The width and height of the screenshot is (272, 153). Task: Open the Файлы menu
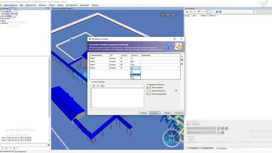pyautogui.click(x=60, y=5)
